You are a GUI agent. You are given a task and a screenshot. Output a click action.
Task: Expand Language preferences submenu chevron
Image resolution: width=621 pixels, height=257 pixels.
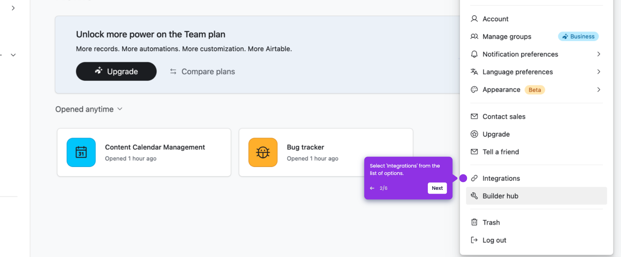click(598, 72)
